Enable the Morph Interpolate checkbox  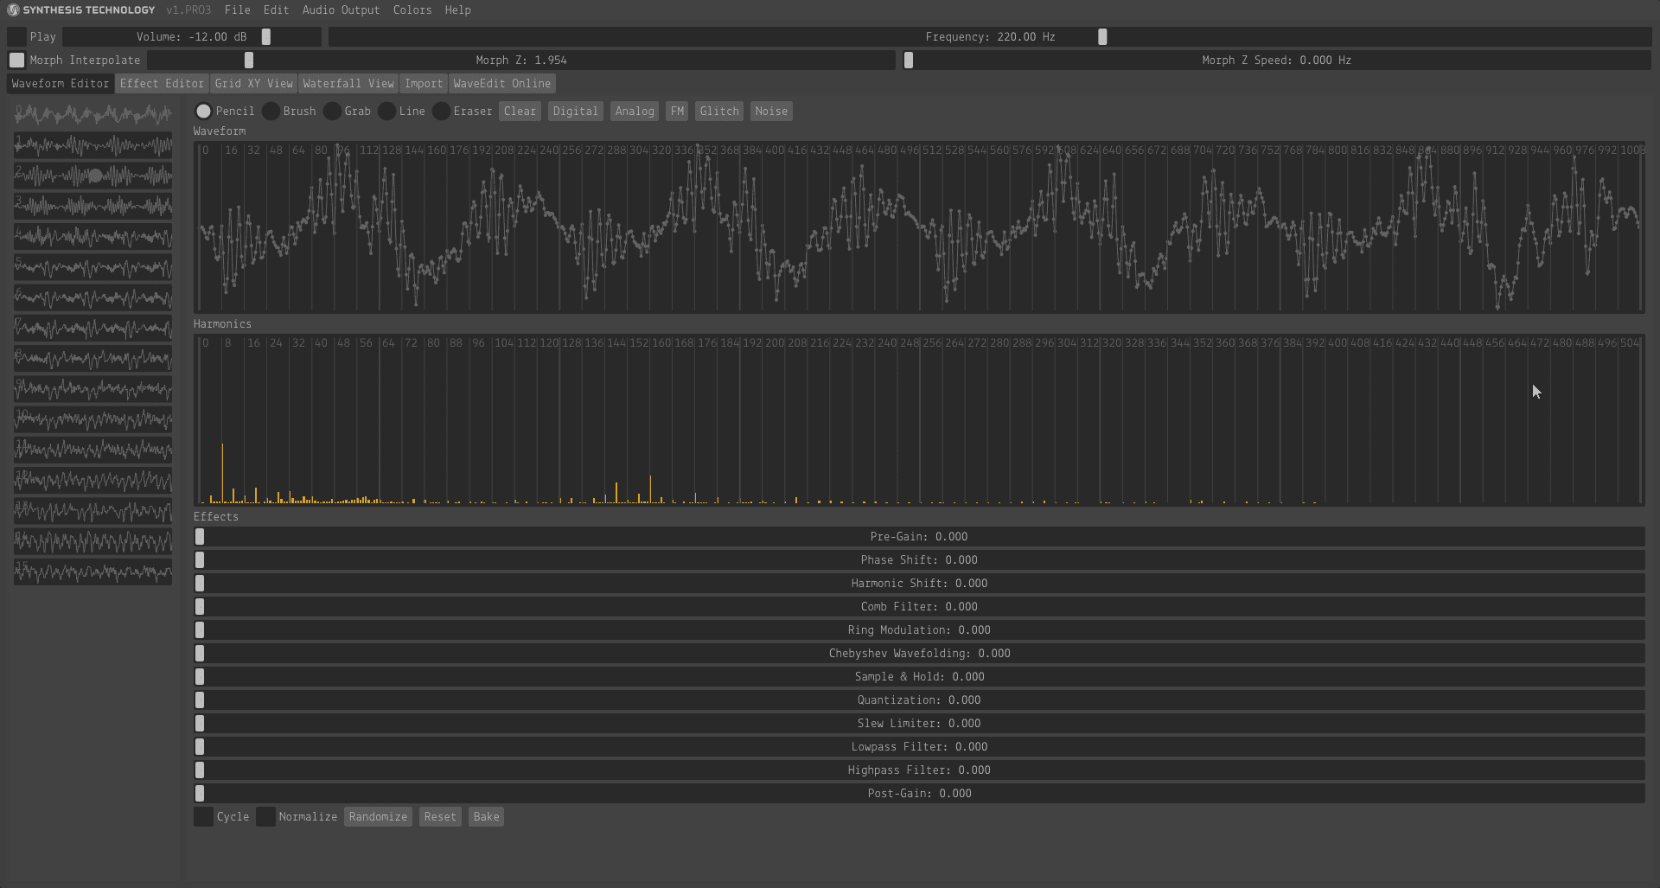(x=17, y=61)
